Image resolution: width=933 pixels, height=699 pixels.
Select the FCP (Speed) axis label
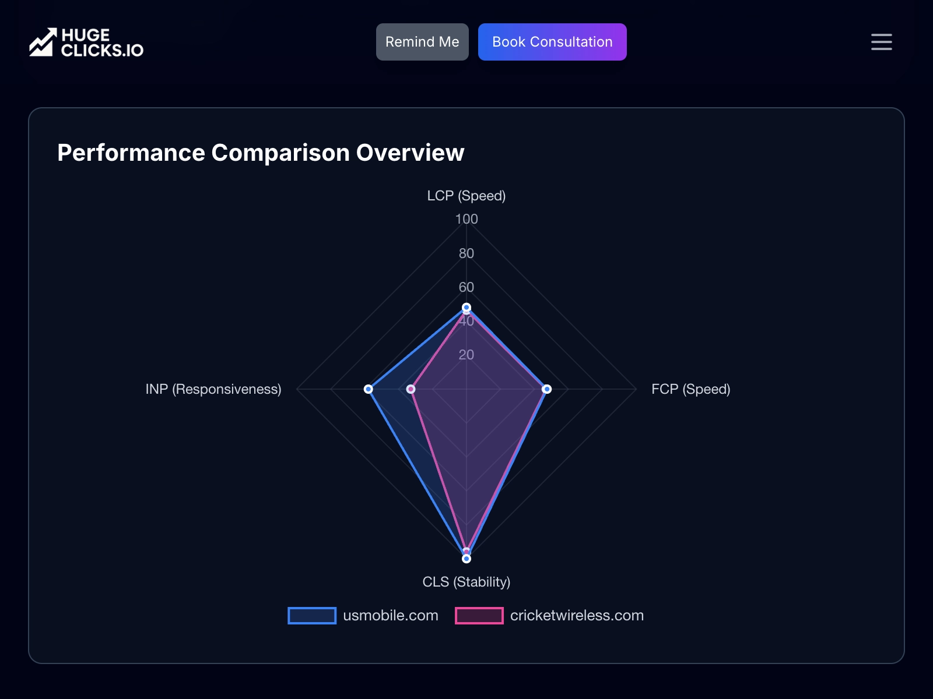click(x=691, y=389)
